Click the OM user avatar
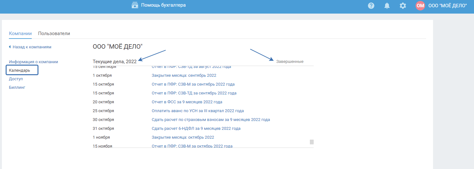Viewport: 474px width, 169px height. point(420,6)
